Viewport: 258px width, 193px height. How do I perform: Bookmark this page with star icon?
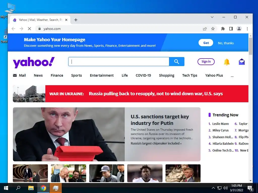click(213, 29)
